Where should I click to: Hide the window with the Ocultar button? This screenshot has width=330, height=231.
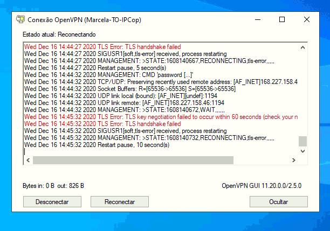pos(278,201)
